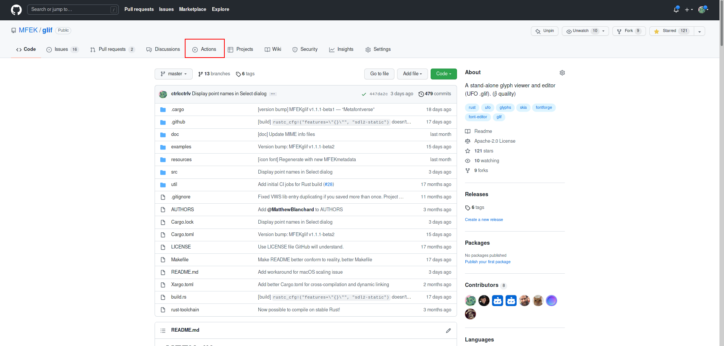Click Go to file button
The image size is (724, 346).
379,74
